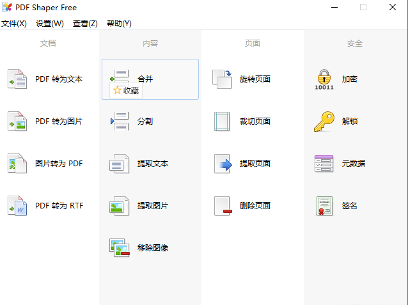Click the 分割 split icon
Image resolution: width=408 pixels, height=305 pixels.
(120, 121)
